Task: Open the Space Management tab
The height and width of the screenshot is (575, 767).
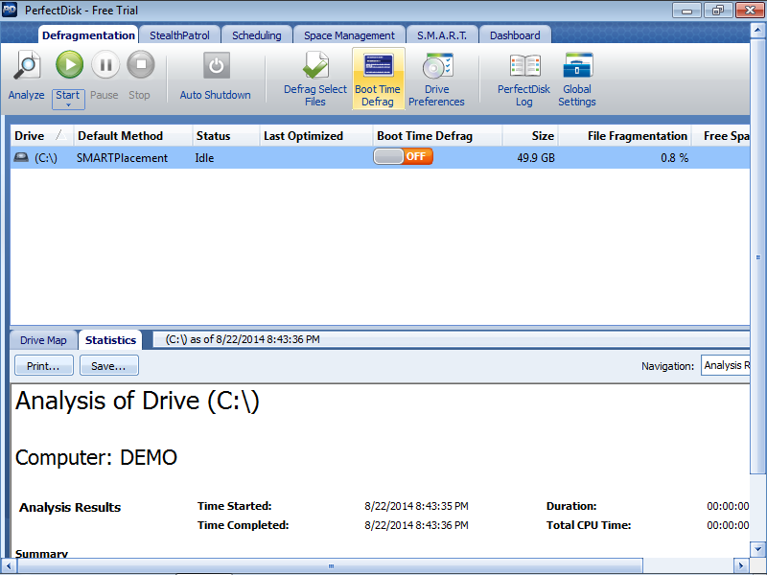Action: pyautogui.click(x=349, y=35)
